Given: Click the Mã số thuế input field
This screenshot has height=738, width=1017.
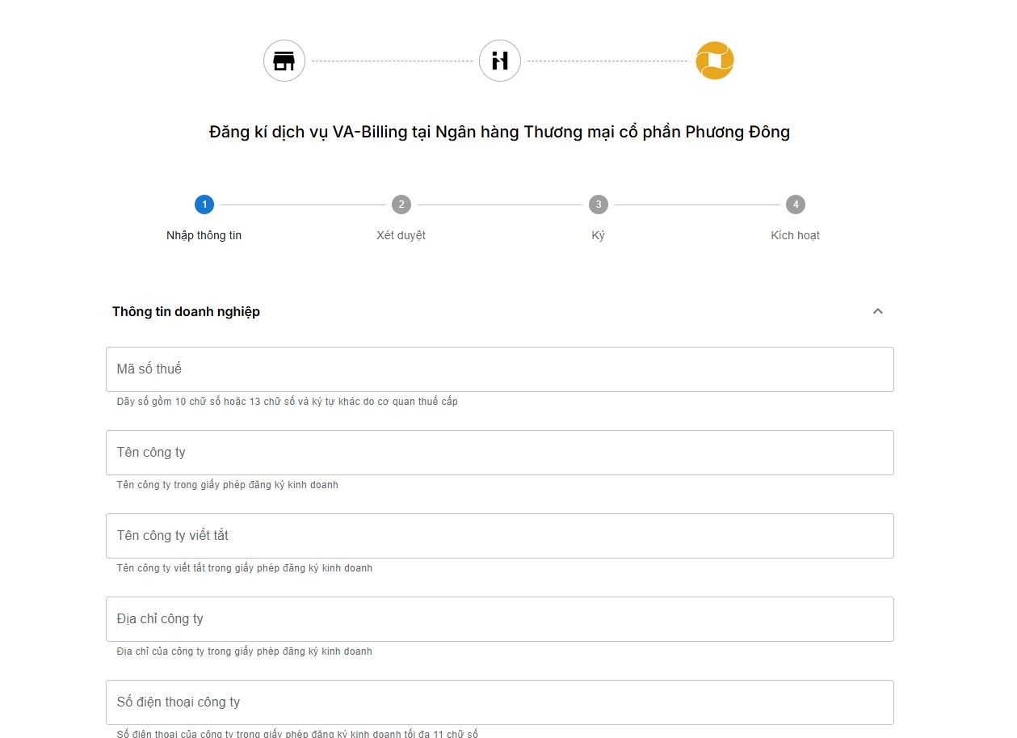Looking at the screenshot, I should pos(500,369).
